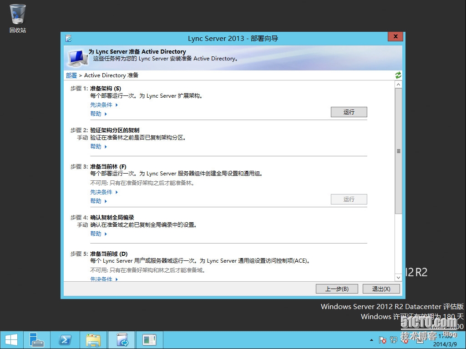Go back via 部署 breadcrumb link
This screenshot has height=349, width=466.
[x=71, y=75]
